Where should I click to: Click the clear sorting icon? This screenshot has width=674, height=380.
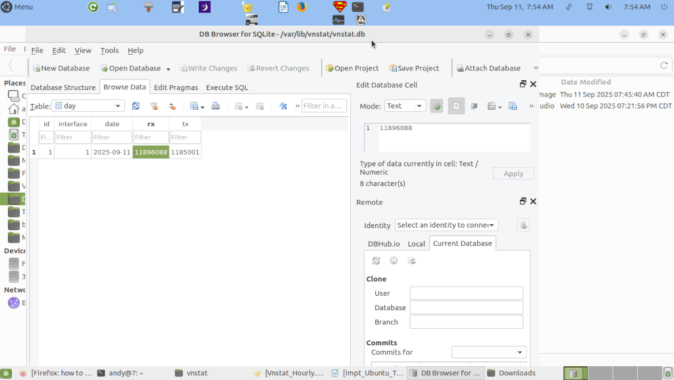(172, 106)
